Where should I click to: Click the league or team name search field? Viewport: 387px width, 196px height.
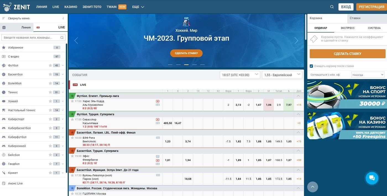pos(33,37)
